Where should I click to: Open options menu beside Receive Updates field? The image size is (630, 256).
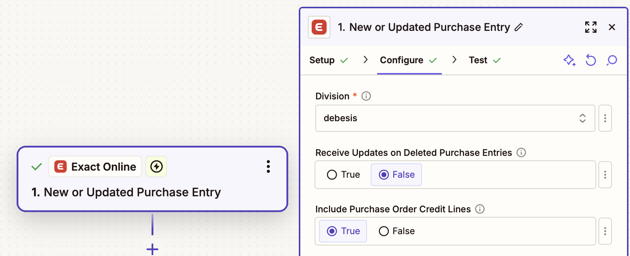pyautogui.click(x=605, y=175)
